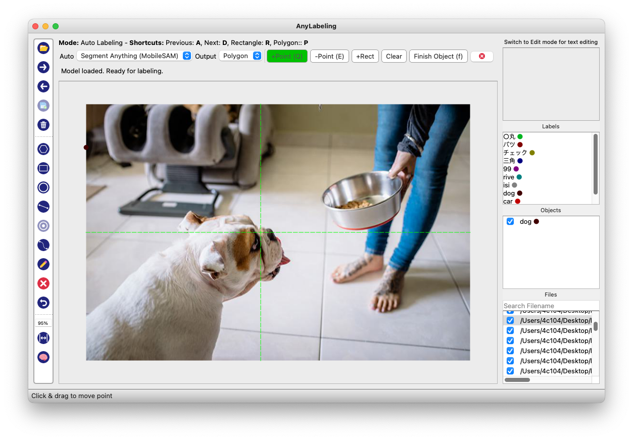Click the open folder icon
The width and height of the screenshot is (633, 440).
click(43, 48)
